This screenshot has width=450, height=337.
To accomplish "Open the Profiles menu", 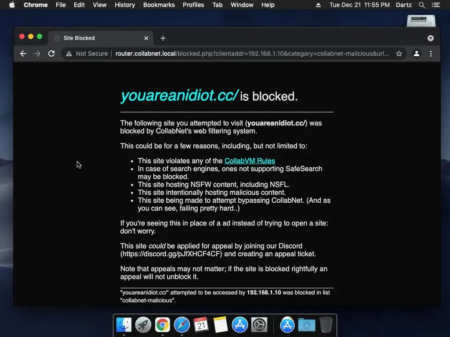I will (193, 5).
